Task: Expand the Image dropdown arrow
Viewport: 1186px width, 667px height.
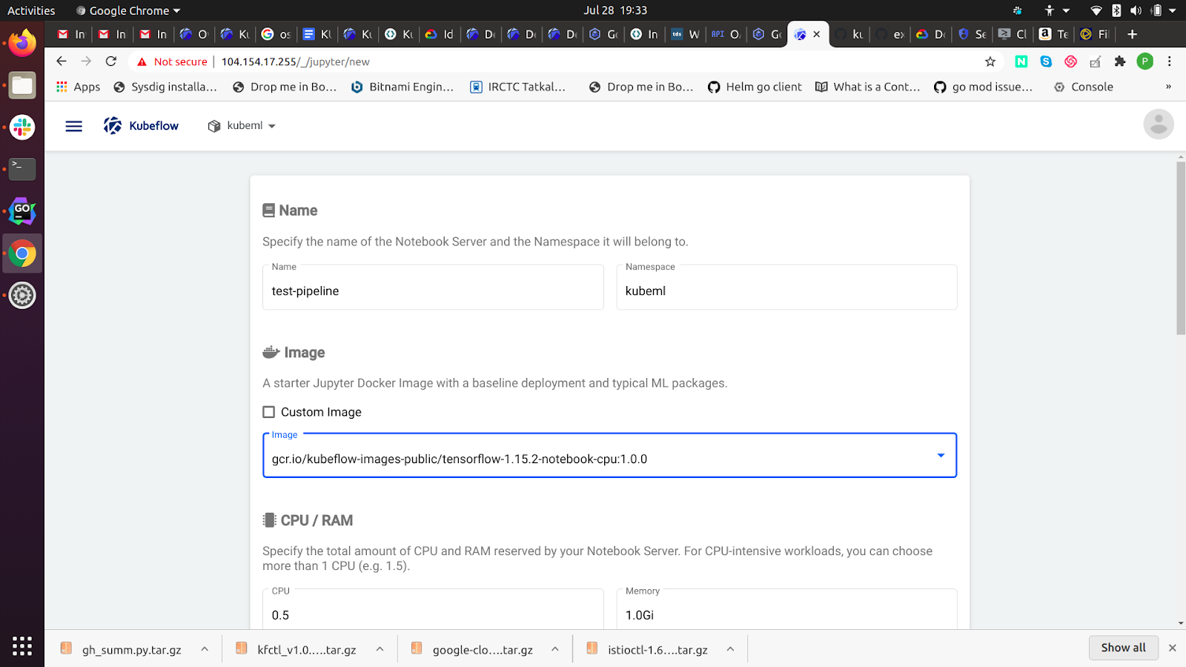Action: click(941, 456)
